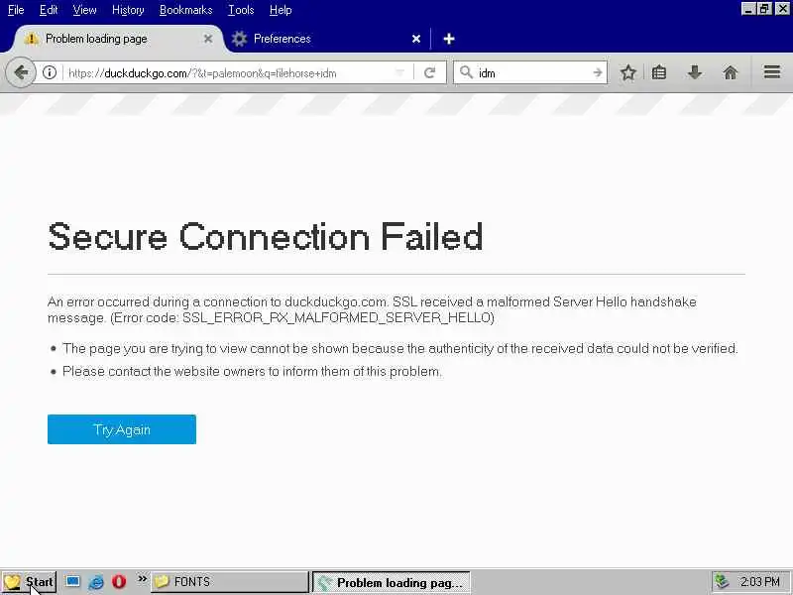Bookmark this page with the star icon
The height and width of the screenshot is (595, 793).
click(628, 72)
